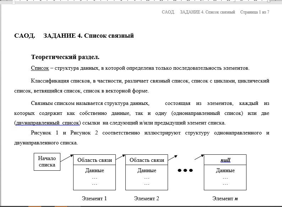This screenshot has width=282, height=207.
Task: Click the left indent marker on the ruler
Action: pos(13,2)
